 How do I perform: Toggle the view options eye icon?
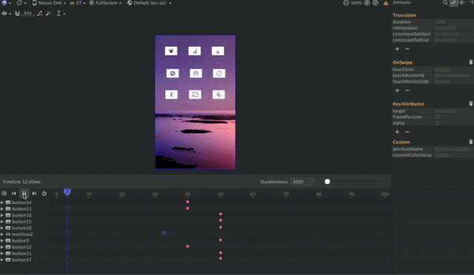[x=6, y=13]
